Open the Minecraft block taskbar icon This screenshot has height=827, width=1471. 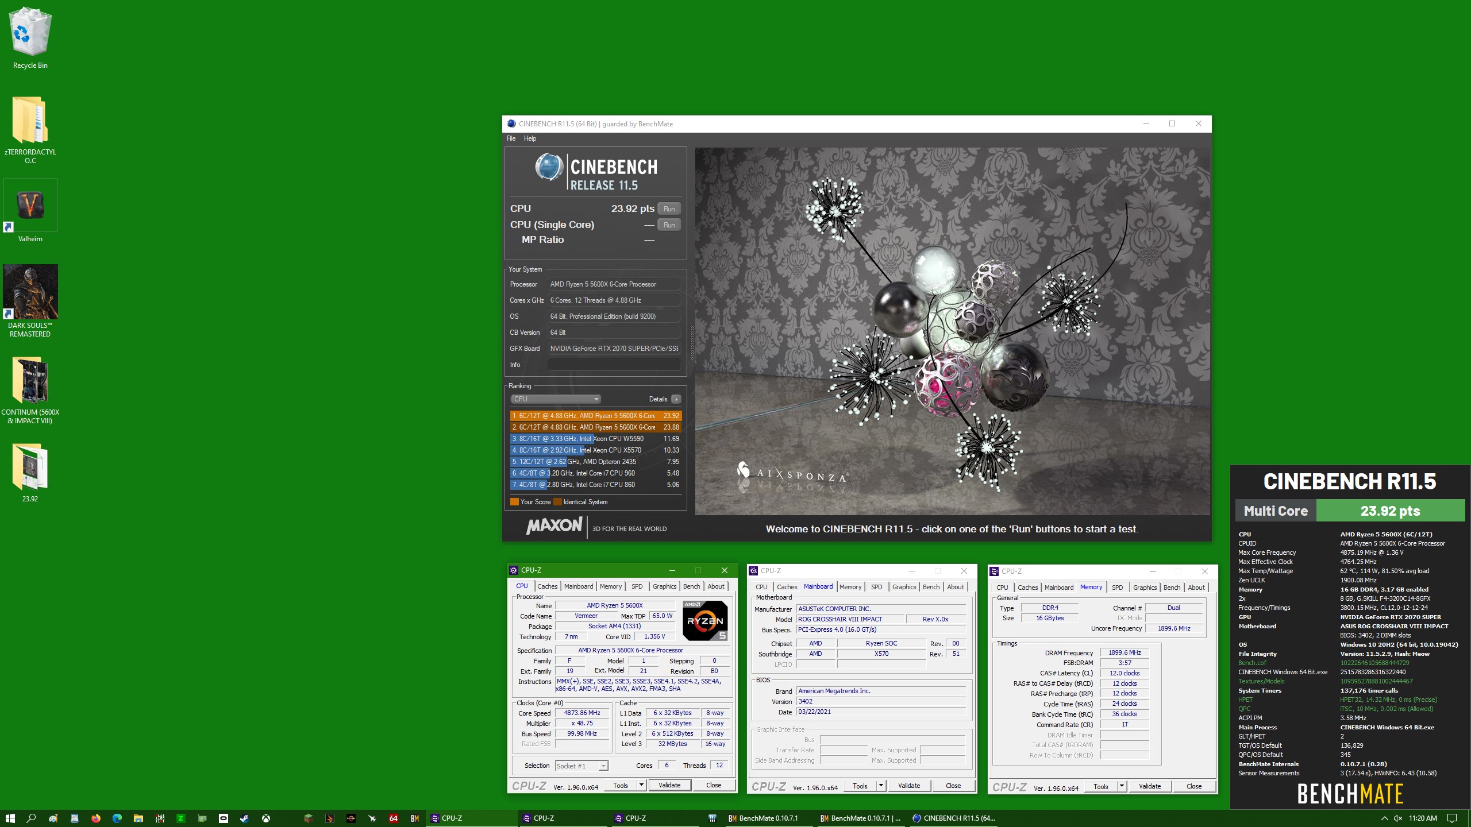(309, 818)
